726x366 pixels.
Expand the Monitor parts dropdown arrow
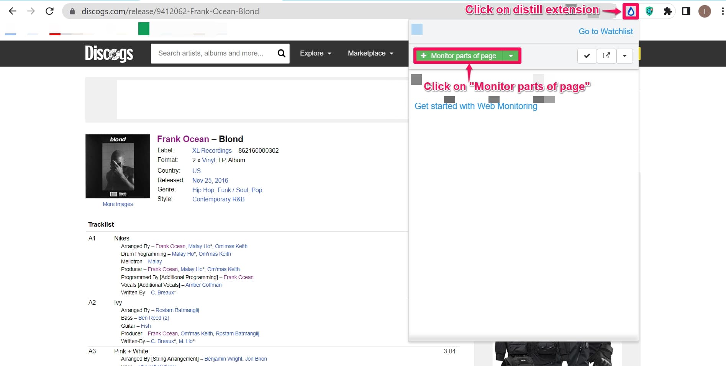511,56
